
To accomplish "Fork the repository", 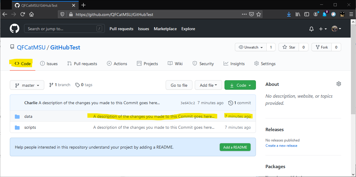I will (x=321, y=47).
